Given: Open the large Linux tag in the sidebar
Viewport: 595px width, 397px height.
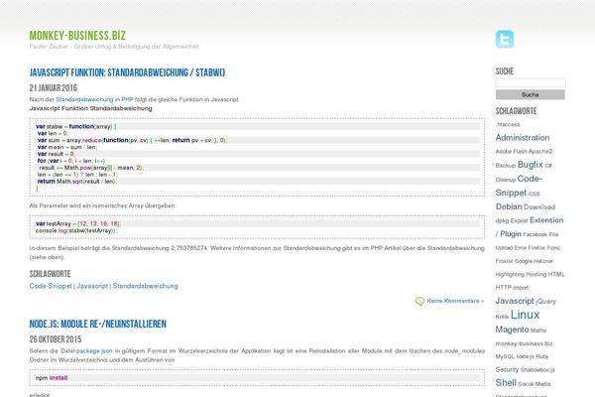Looking at the screenshot, I should [x=525, y=315].
